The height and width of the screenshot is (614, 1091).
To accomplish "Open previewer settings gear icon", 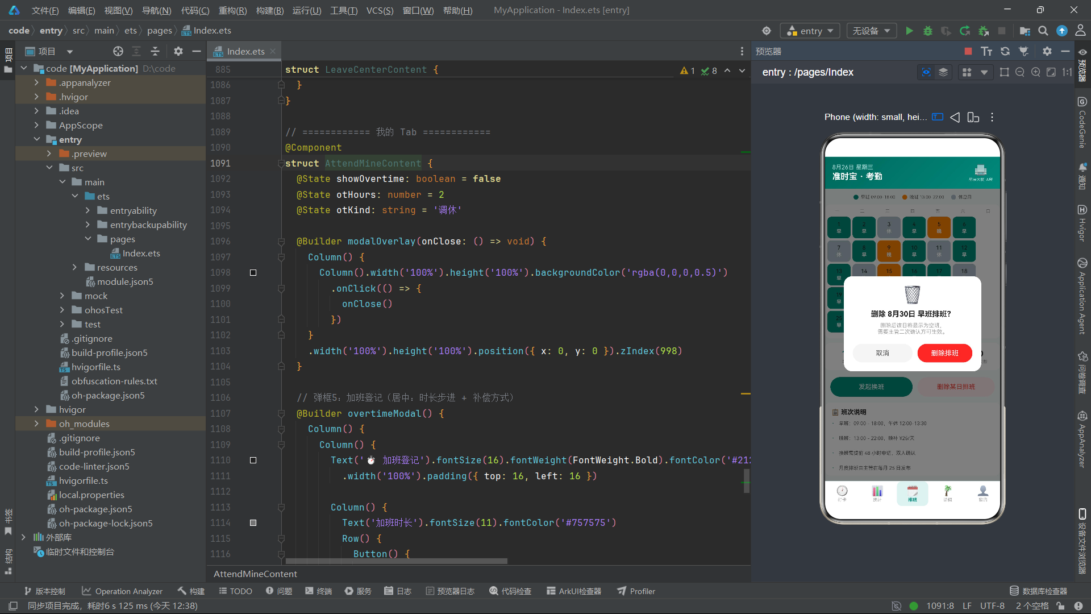I will click(1047, 51).
